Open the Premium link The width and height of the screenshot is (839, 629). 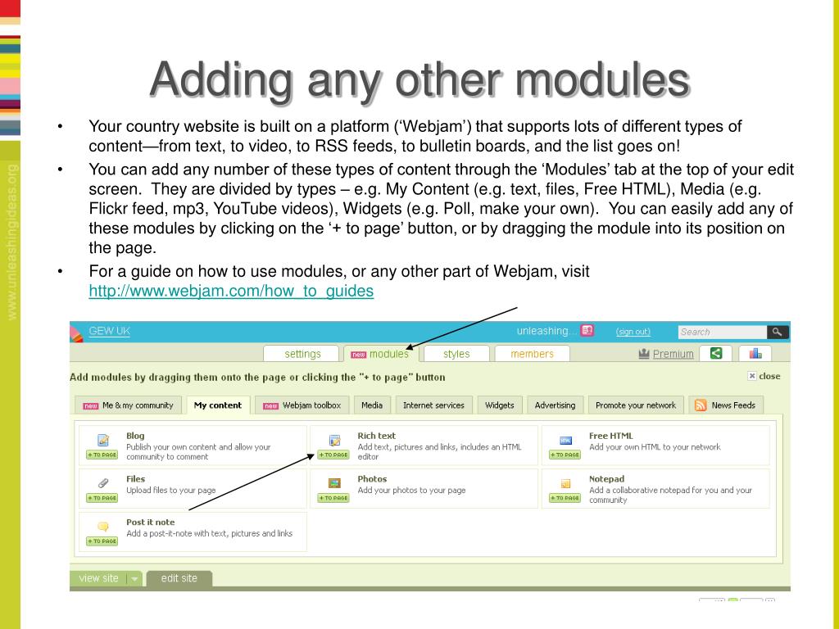[x=673, y=354]
